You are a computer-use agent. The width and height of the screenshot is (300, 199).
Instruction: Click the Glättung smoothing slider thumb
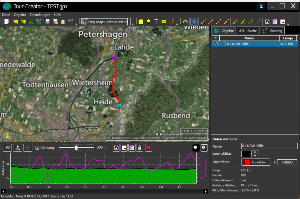click(x=76, y=148)
